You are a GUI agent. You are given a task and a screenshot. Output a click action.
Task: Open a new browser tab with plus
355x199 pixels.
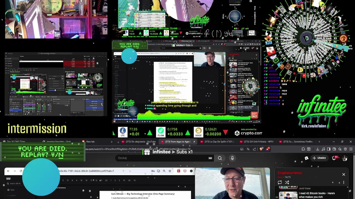pos(319,142)
